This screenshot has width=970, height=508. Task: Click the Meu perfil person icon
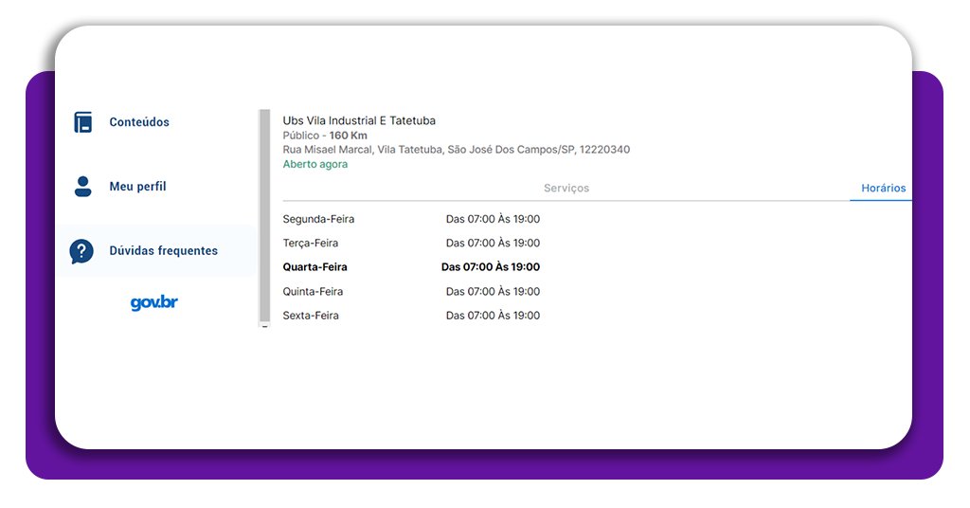tap(83, 187)
